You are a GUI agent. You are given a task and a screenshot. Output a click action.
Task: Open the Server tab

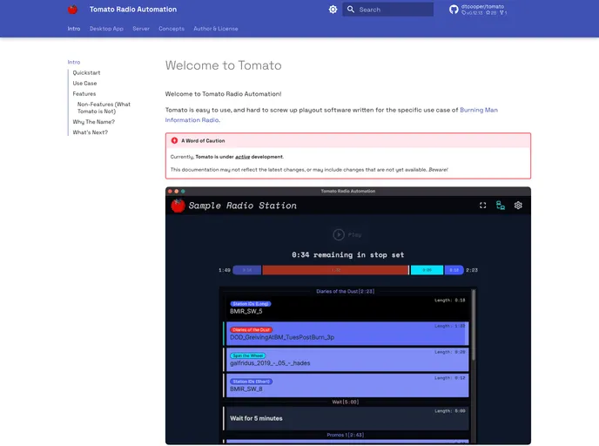pos(141,29)
